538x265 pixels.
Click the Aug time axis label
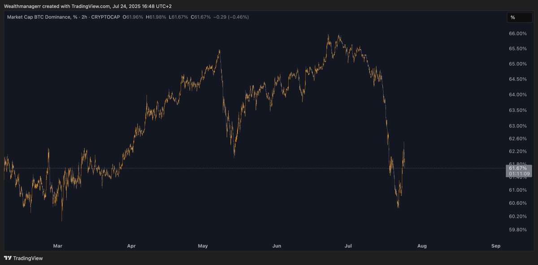pyautogui.click(x=422, y=246)
